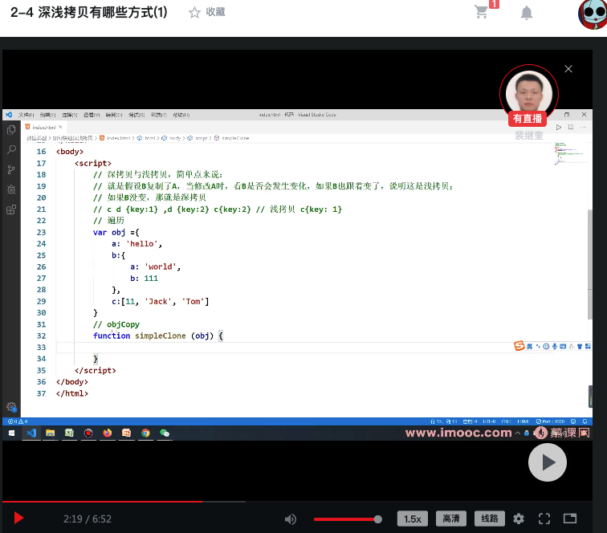The image size is (607, 533).
Task: Click the volume slider handle
Action: pyautogui.click(x=378, y=519)
